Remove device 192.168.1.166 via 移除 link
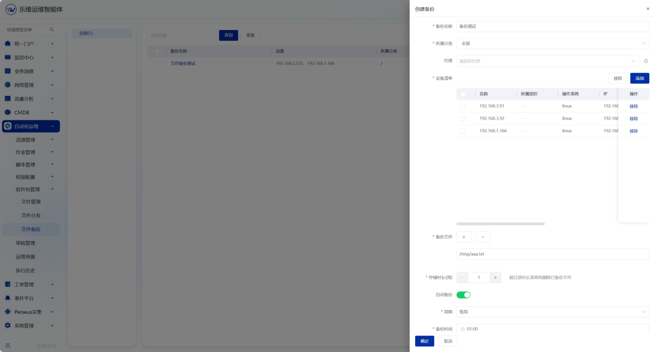The height and width of the screenshot is (352, 654). (x=634, y=131)
